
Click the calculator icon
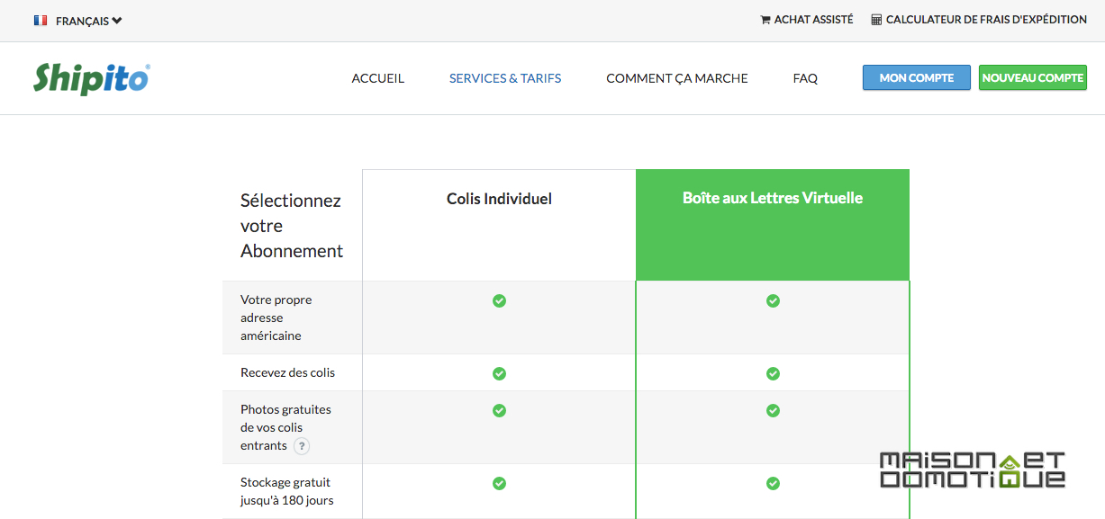876,20
